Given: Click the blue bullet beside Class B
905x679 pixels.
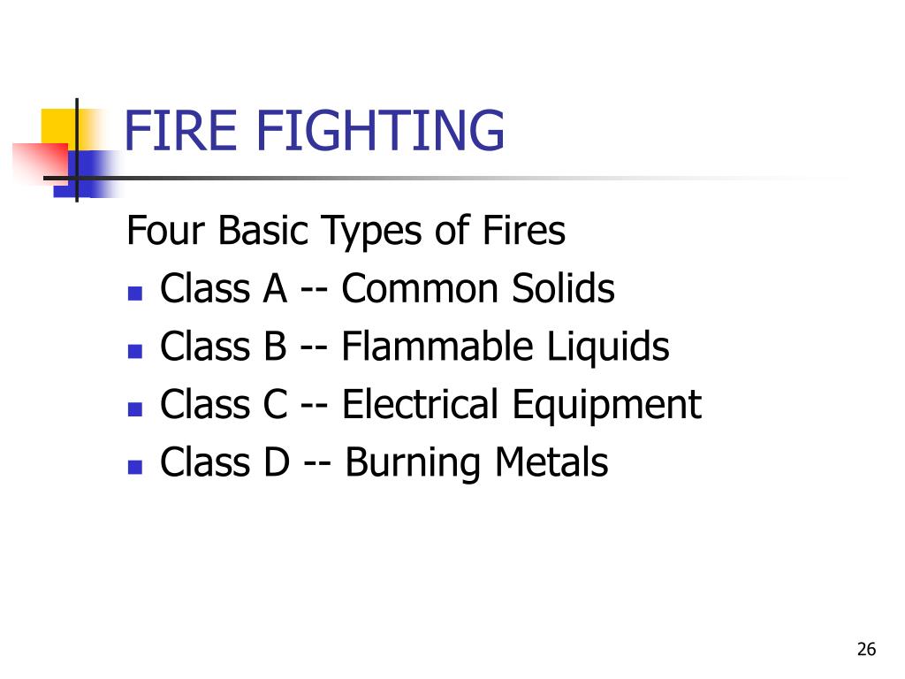Looking at the screenshot, I should (135, 352).
